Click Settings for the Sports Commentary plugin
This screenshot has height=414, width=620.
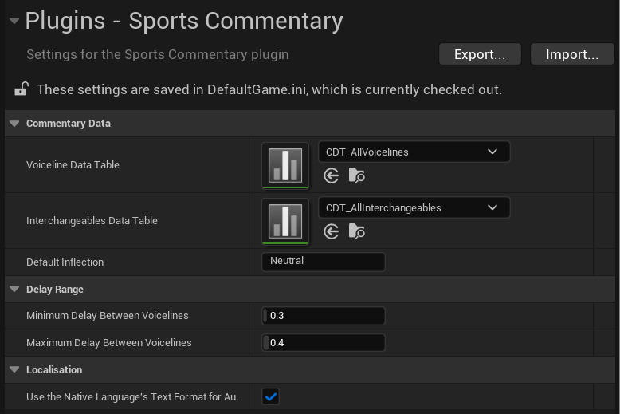[x=157, y=54]
